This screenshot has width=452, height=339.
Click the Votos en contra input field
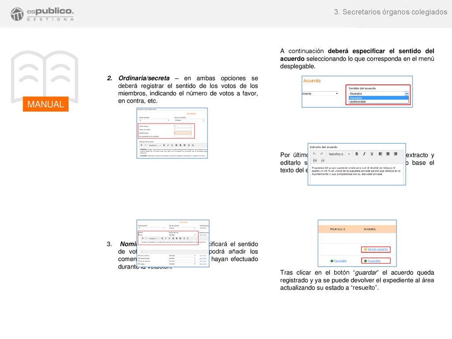click(x=183, y=129)
